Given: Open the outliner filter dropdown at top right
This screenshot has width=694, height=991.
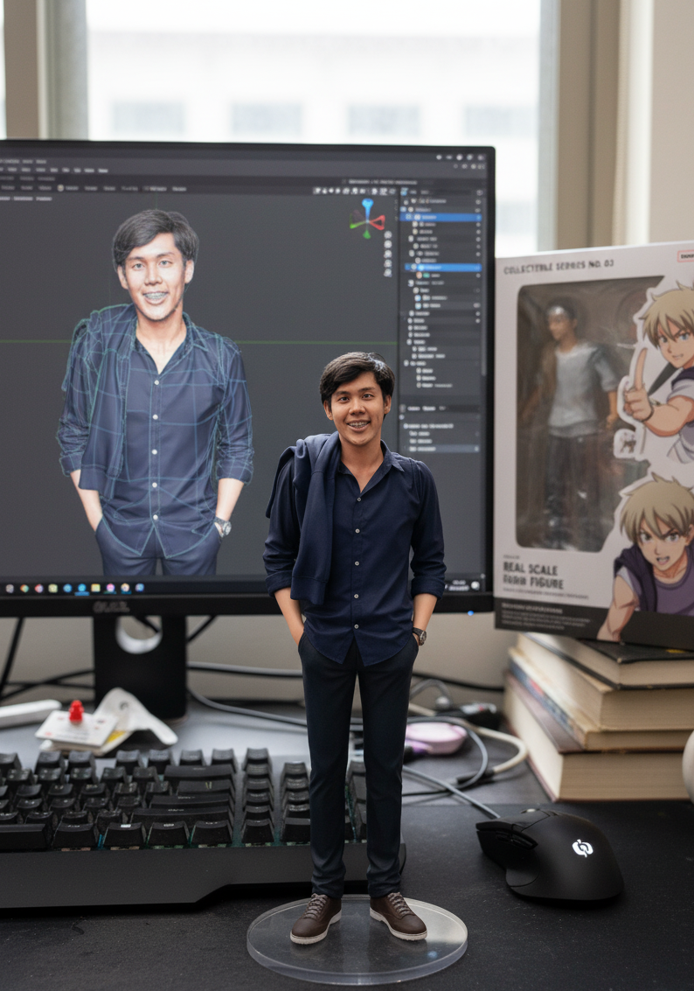Looking at the screenshot, I should (x=477, y=191).
